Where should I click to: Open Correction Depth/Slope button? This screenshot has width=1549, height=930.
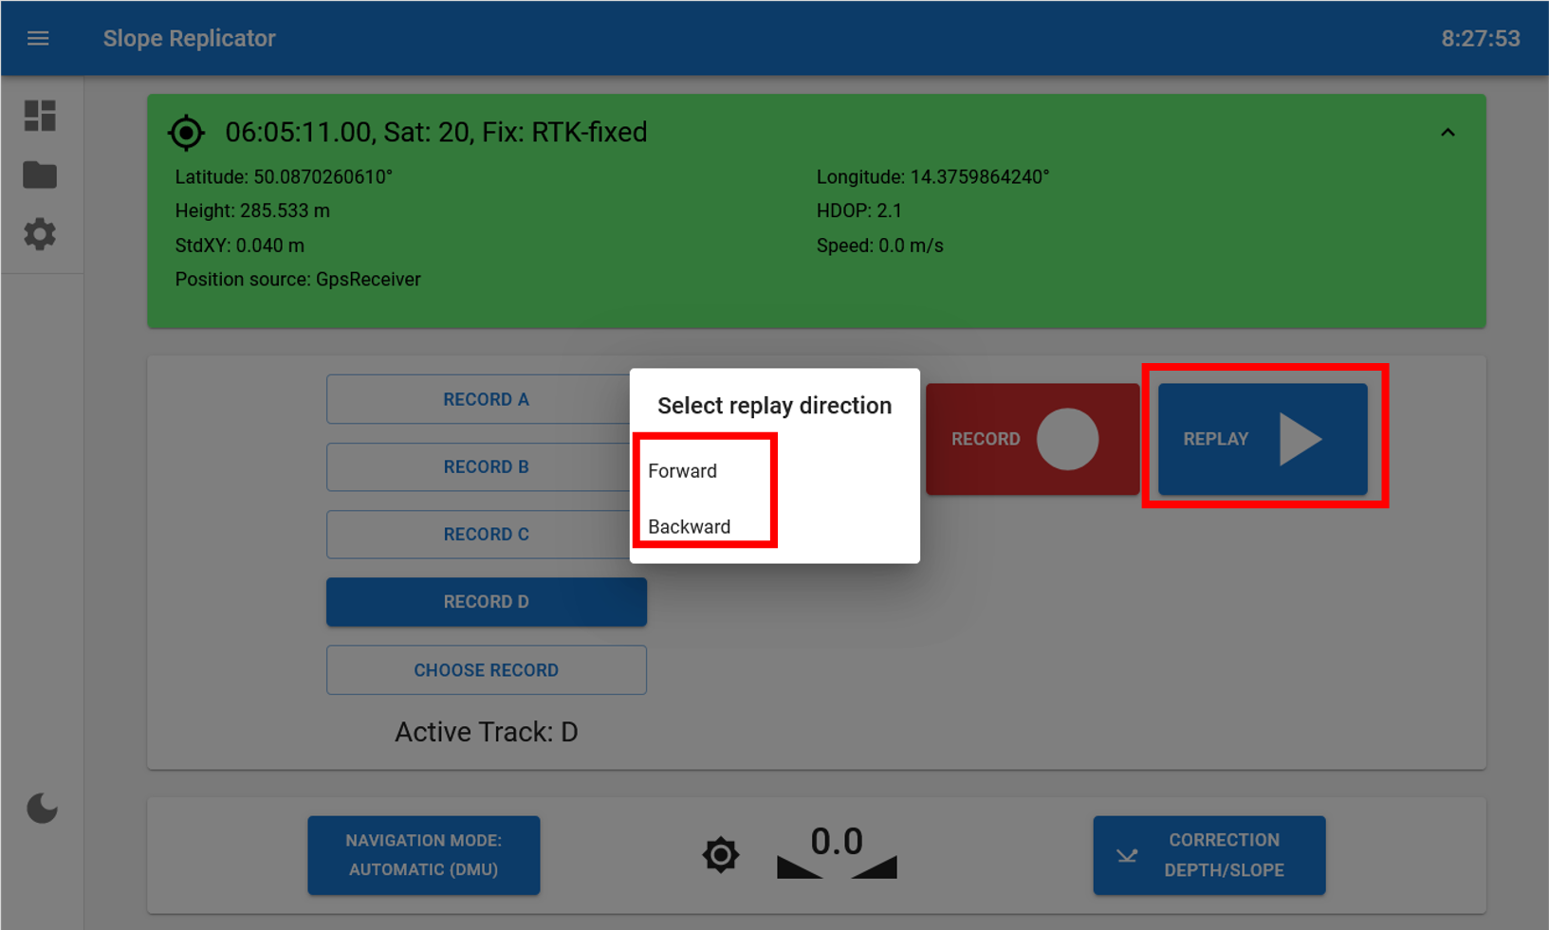click(1208, 855)
